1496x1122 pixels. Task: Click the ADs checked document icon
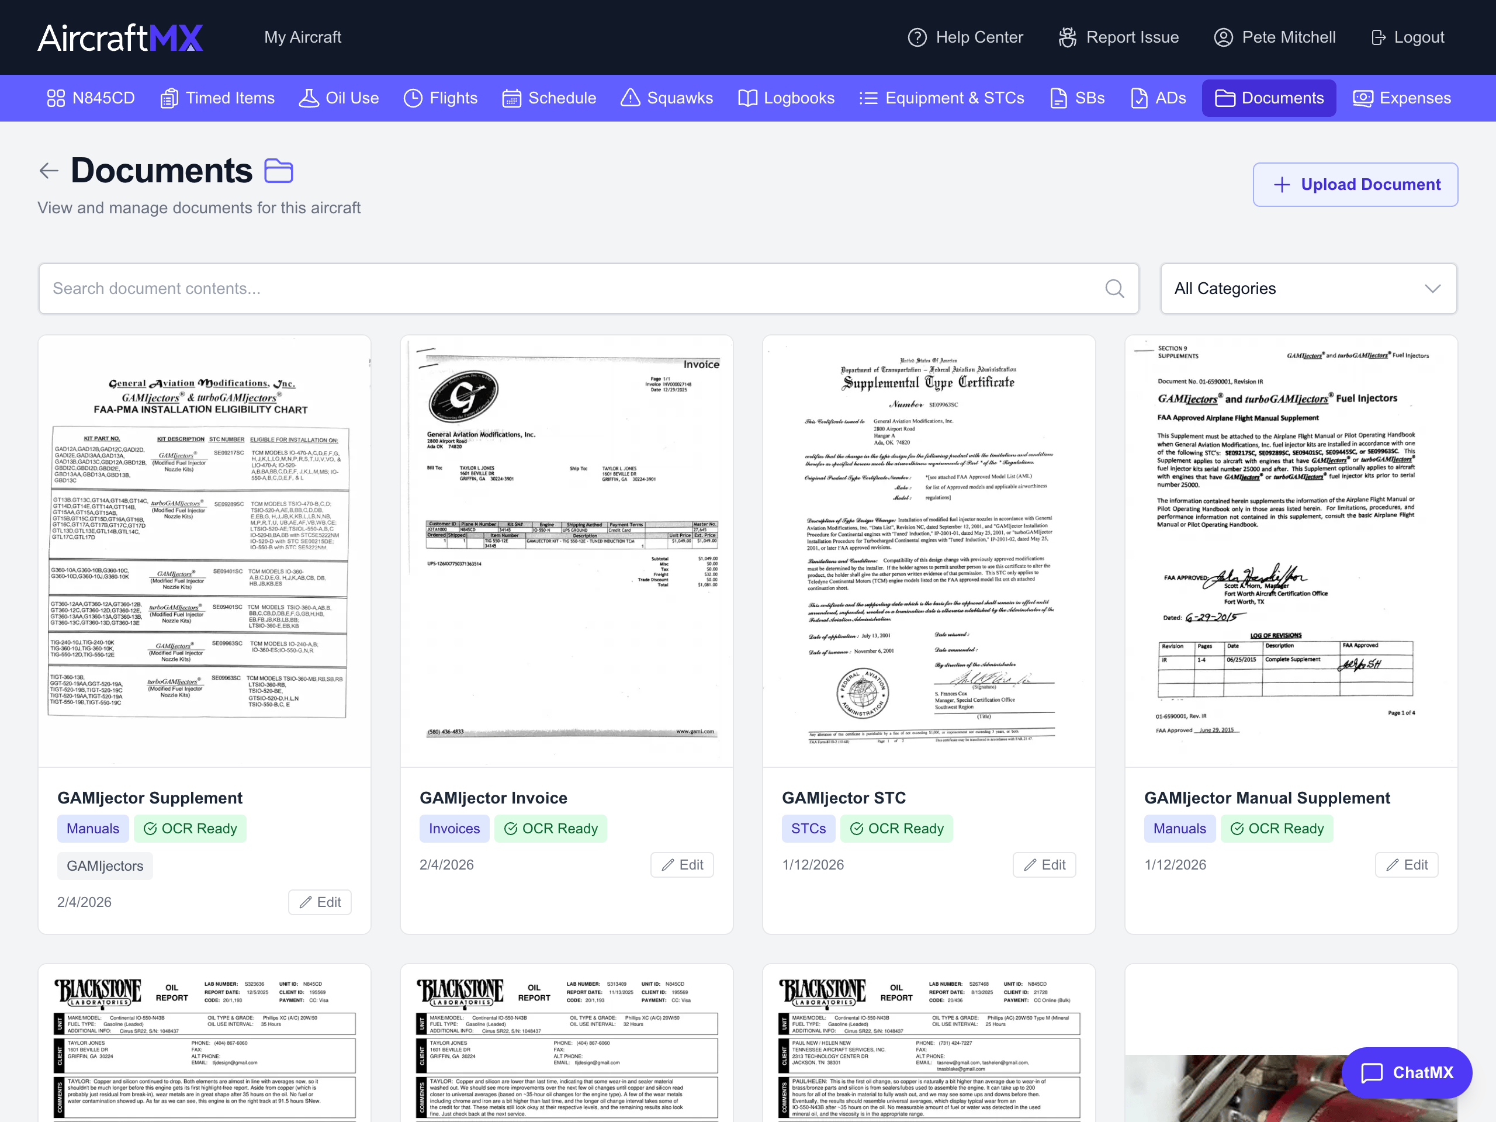(1139, 98)
